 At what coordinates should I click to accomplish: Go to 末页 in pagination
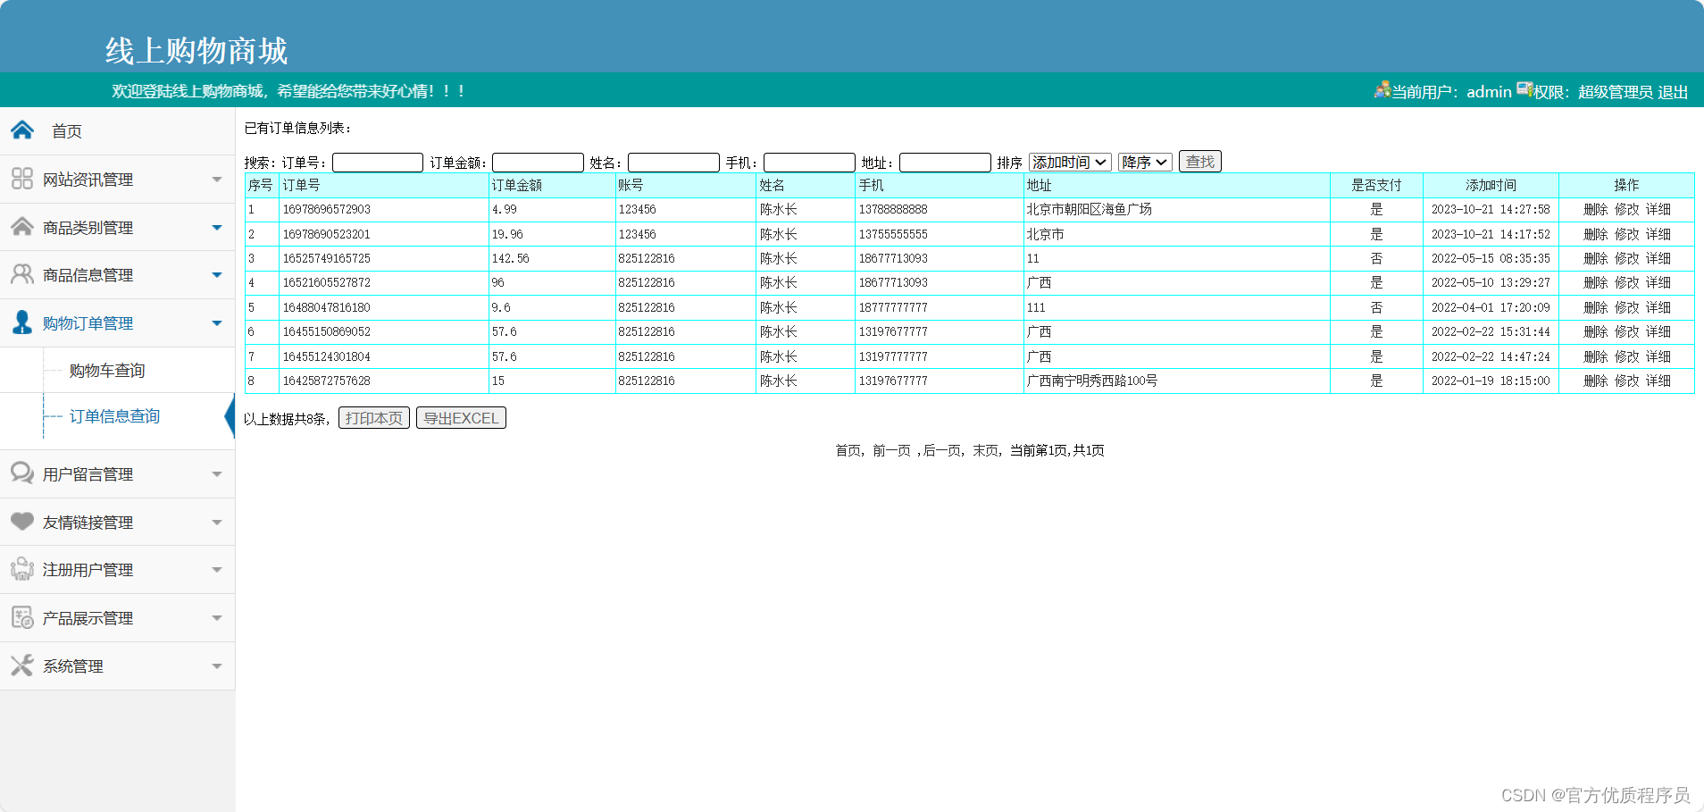coord(985,450)
